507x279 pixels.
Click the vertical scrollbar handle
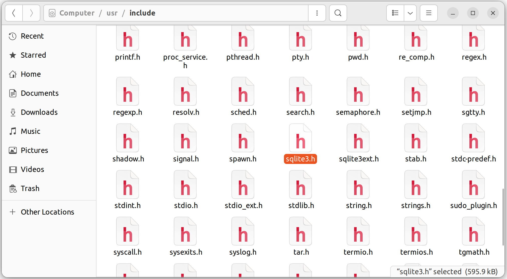coord(503,217)
